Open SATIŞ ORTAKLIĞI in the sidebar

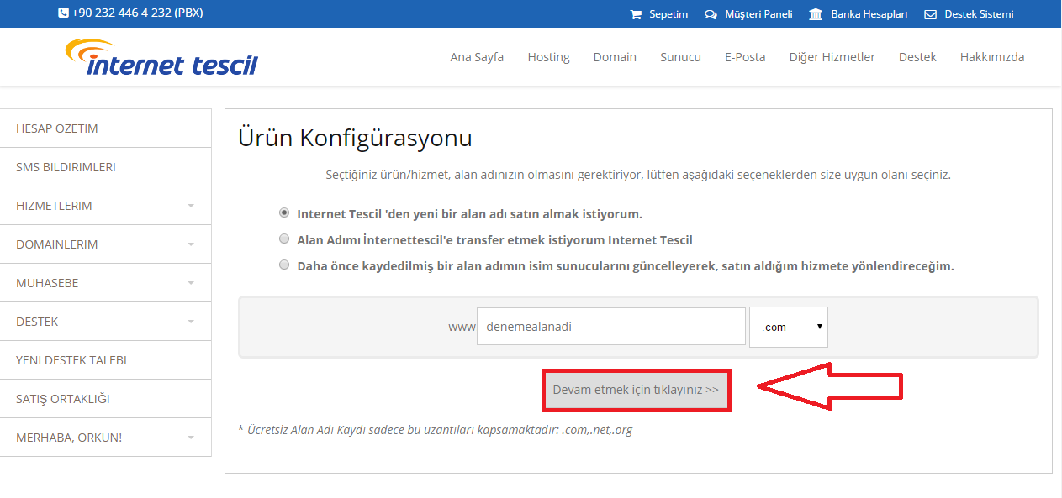pos(105,399)
